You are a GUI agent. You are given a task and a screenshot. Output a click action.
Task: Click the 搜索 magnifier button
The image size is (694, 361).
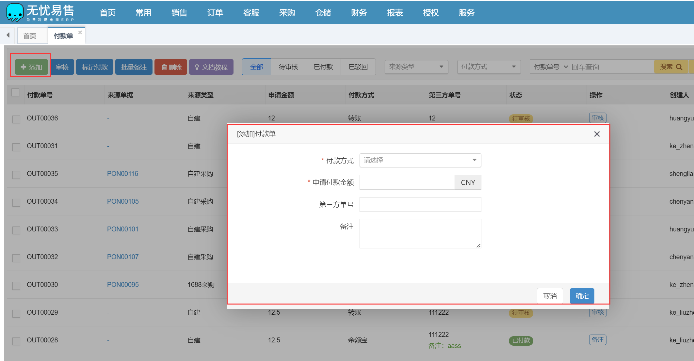(x=671, y=67)
